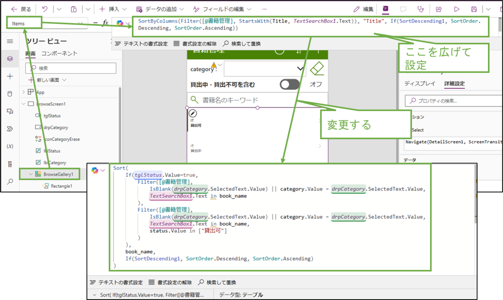This screenshot has width=503, height=300.
Task: Open the Power Automate icon in left rail
Action: 10,129
